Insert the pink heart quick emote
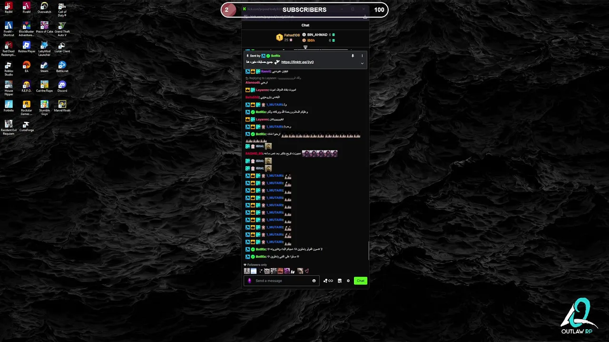This screenshot has height=342, width=609. (307, 271)
